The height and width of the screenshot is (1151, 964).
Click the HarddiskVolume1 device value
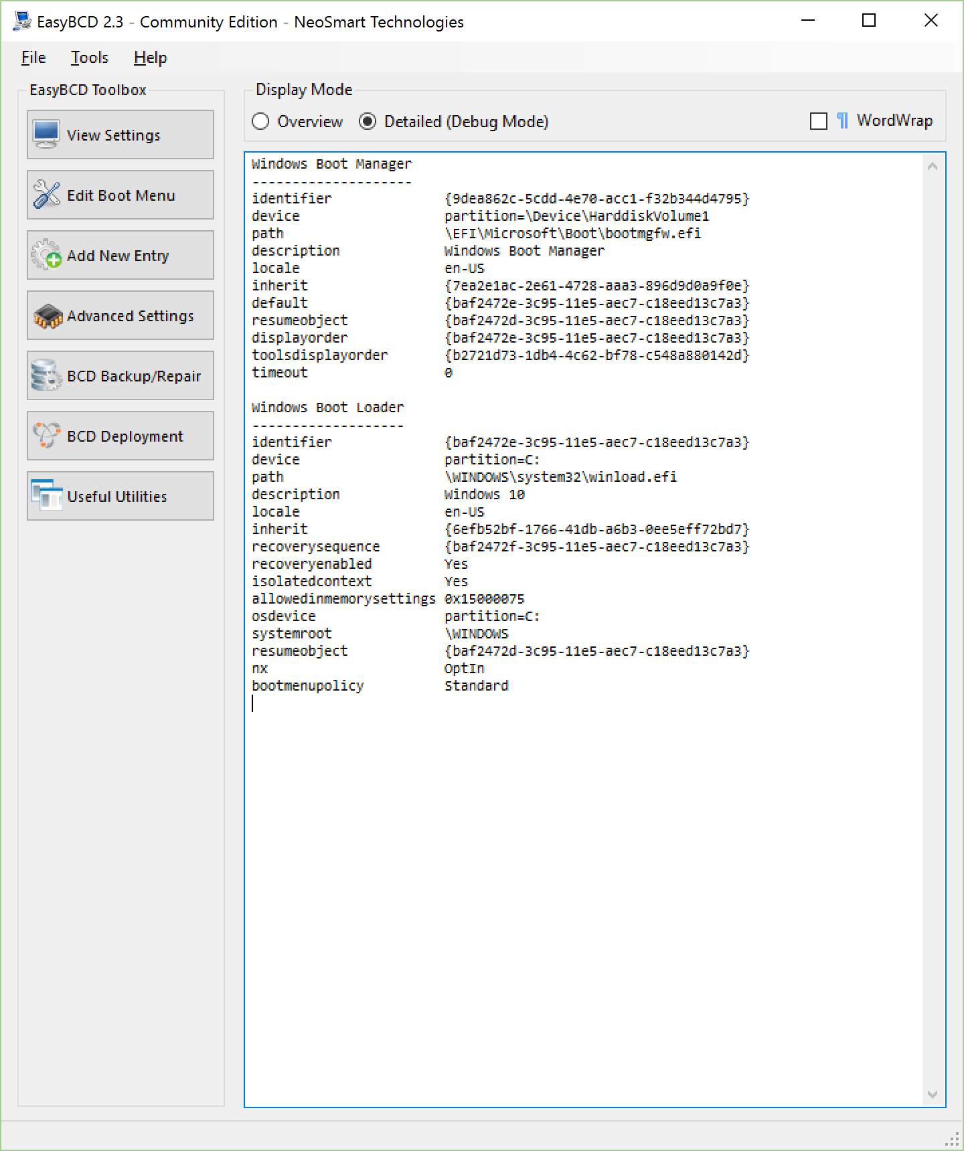point(576,216)
